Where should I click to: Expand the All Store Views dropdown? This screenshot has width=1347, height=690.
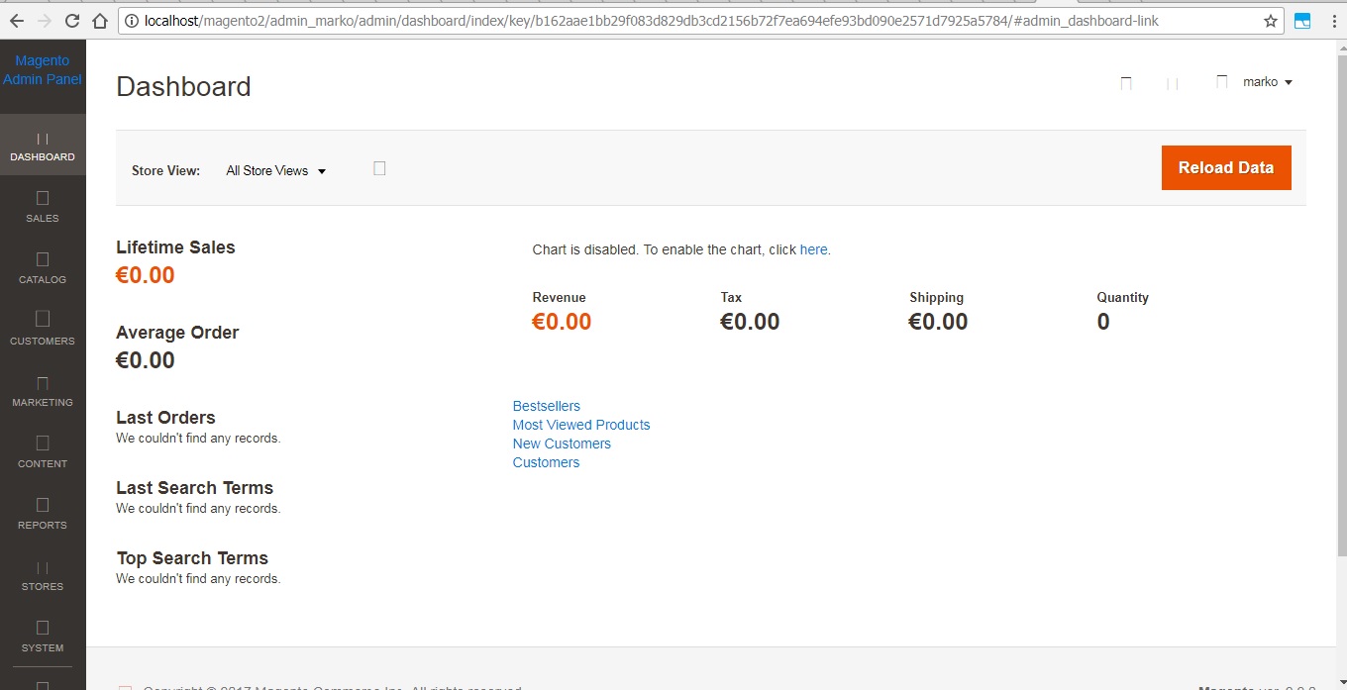(275, 171)
